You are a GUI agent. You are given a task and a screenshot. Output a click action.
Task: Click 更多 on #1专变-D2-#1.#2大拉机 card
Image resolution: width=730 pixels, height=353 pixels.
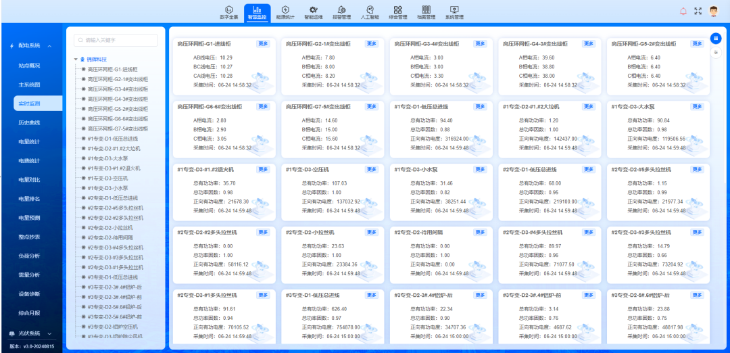(x=589, y=106)
